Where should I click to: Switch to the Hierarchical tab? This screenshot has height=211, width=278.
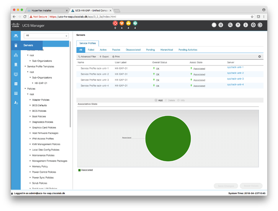pyautogui.click(x=167, y=50)
